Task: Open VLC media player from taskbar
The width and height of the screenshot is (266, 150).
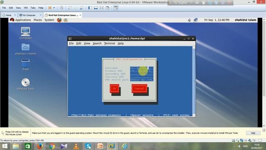Action: 76,146
